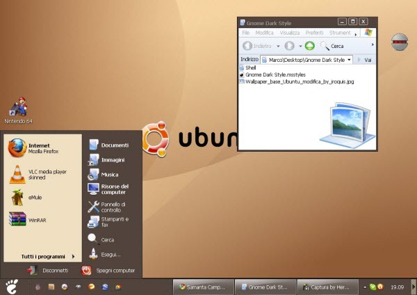Expand Tutti i programmi

tap(48, 257)
